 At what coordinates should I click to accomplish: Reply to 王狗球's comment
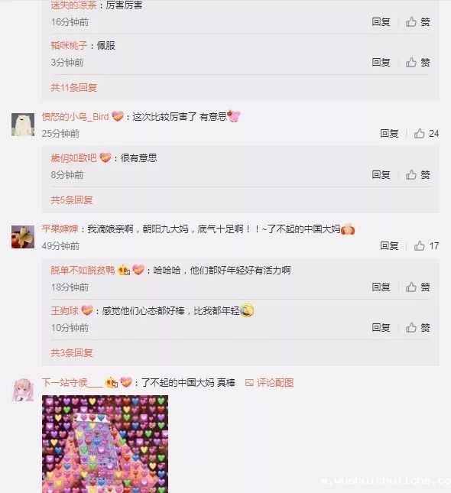pos(381,328)
